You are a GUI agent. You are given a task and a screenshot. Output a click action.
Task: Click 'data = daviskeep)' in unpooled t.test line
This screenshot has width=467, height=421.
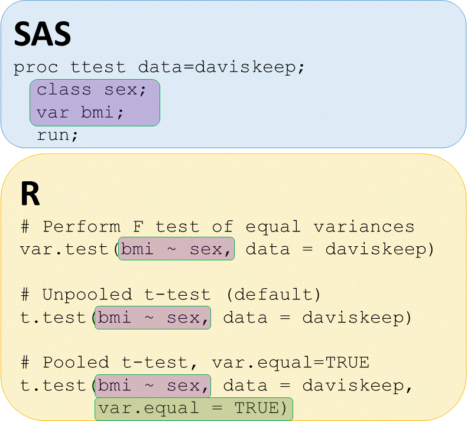click(x=317, y=318)
